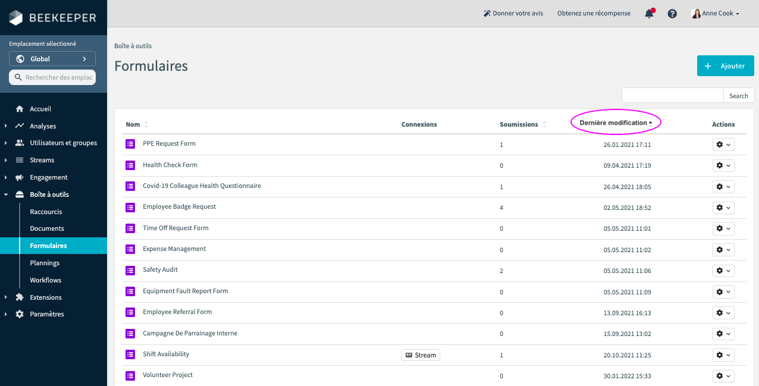Focus the Rechercher des emplacements field

point(52,77)
